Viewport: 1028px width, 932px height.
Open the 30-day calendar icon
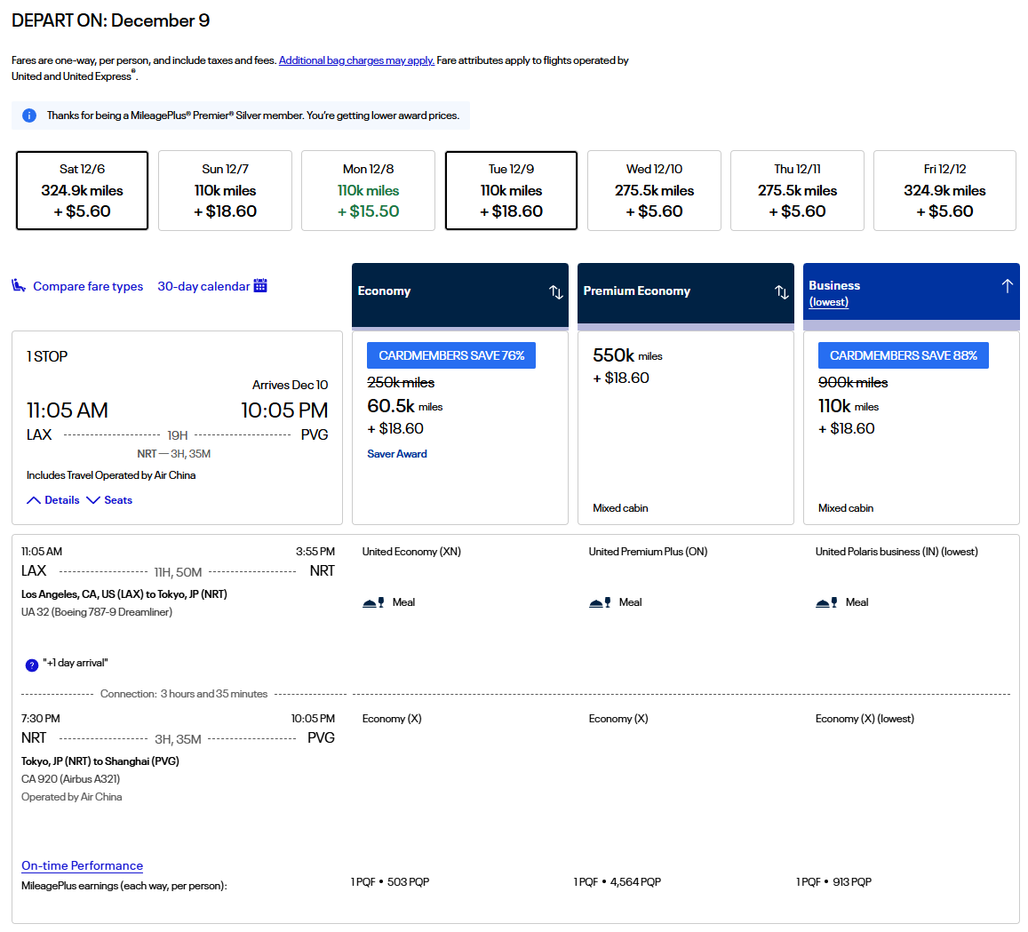[260, 286]
